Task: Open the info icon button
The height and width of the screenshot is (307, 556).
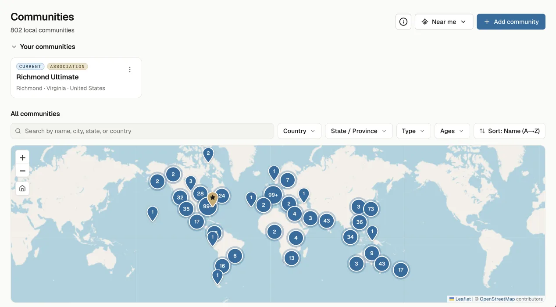Action: point(403,21)
